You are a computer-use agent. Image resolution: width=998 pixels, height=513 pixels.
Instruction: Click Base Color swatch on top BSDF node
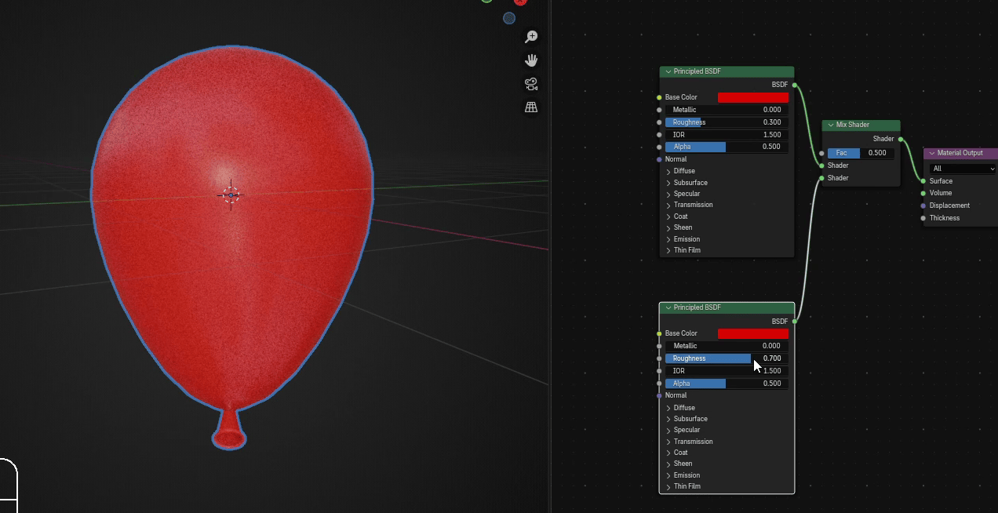pyautogui.click(x=753, y=97)
